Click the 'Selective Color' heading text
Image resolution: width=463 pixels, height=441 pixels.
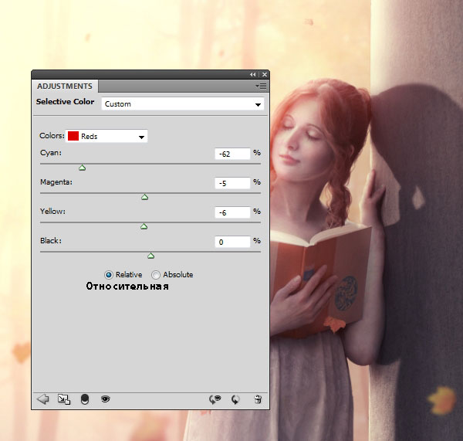[x=65, y=102]
